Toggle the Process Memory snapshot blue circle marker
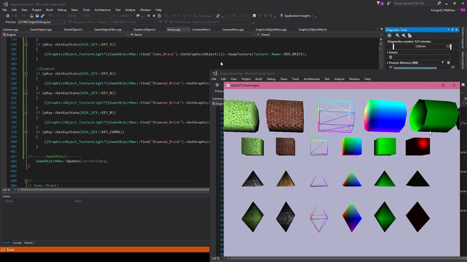 pyautogui.click(x=448, y=63)
